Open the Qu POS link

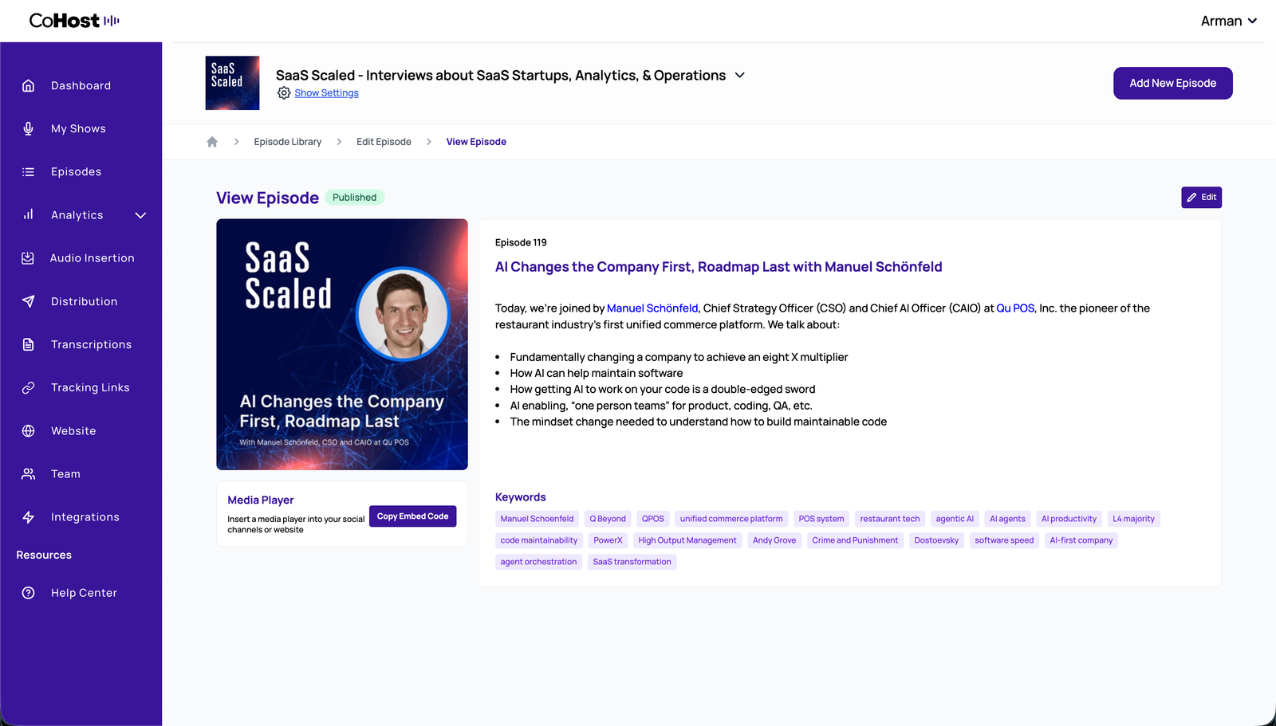click(x=1015, y=308)
